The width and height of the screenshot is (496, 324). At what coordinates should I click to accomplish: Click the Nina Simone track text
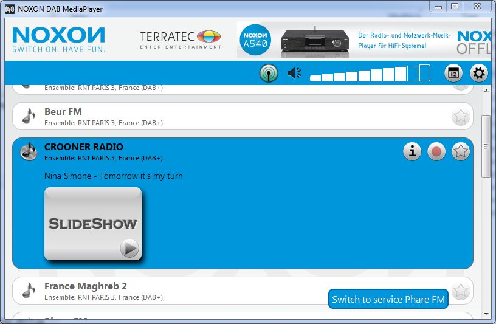[x=114, y=176]
